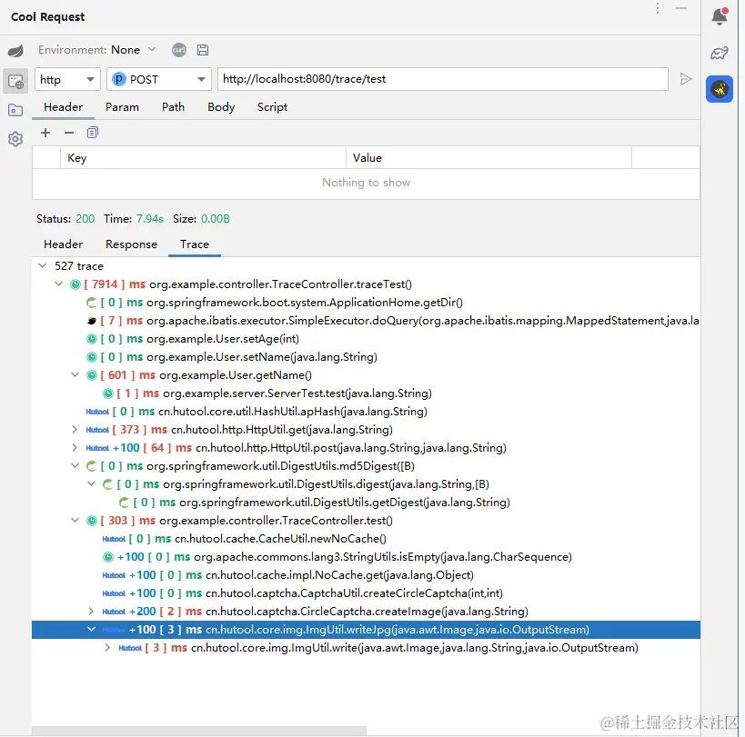Screen dimensions: 745x737
Task: Collapse the User.getName() node
Action: (76, 375)
